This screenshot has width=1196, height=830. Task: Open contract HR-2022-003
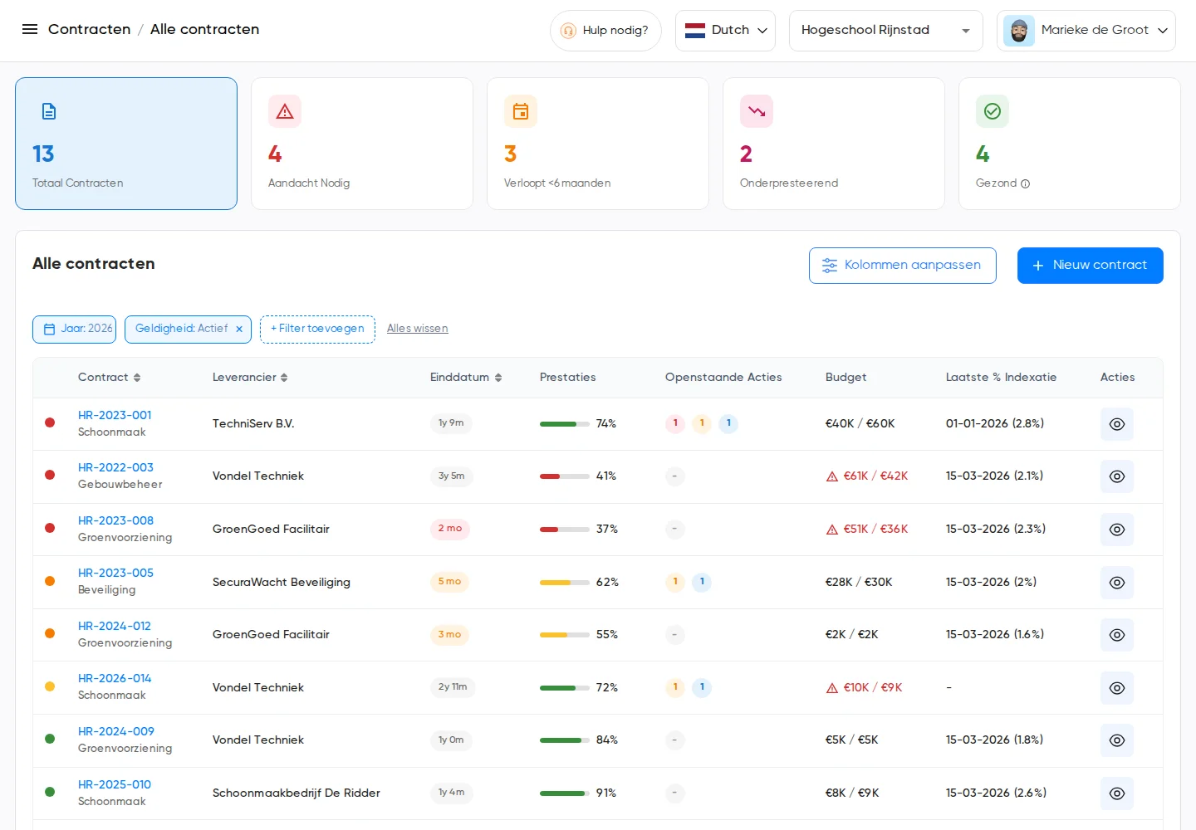point(115,467)
